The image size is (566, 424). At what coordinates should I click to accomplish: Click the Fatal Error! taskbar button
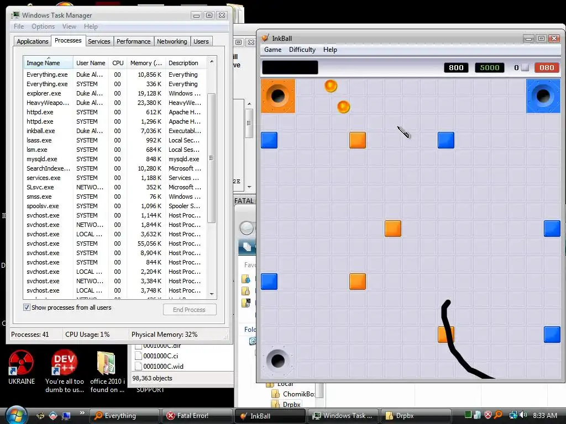[197, 416]
